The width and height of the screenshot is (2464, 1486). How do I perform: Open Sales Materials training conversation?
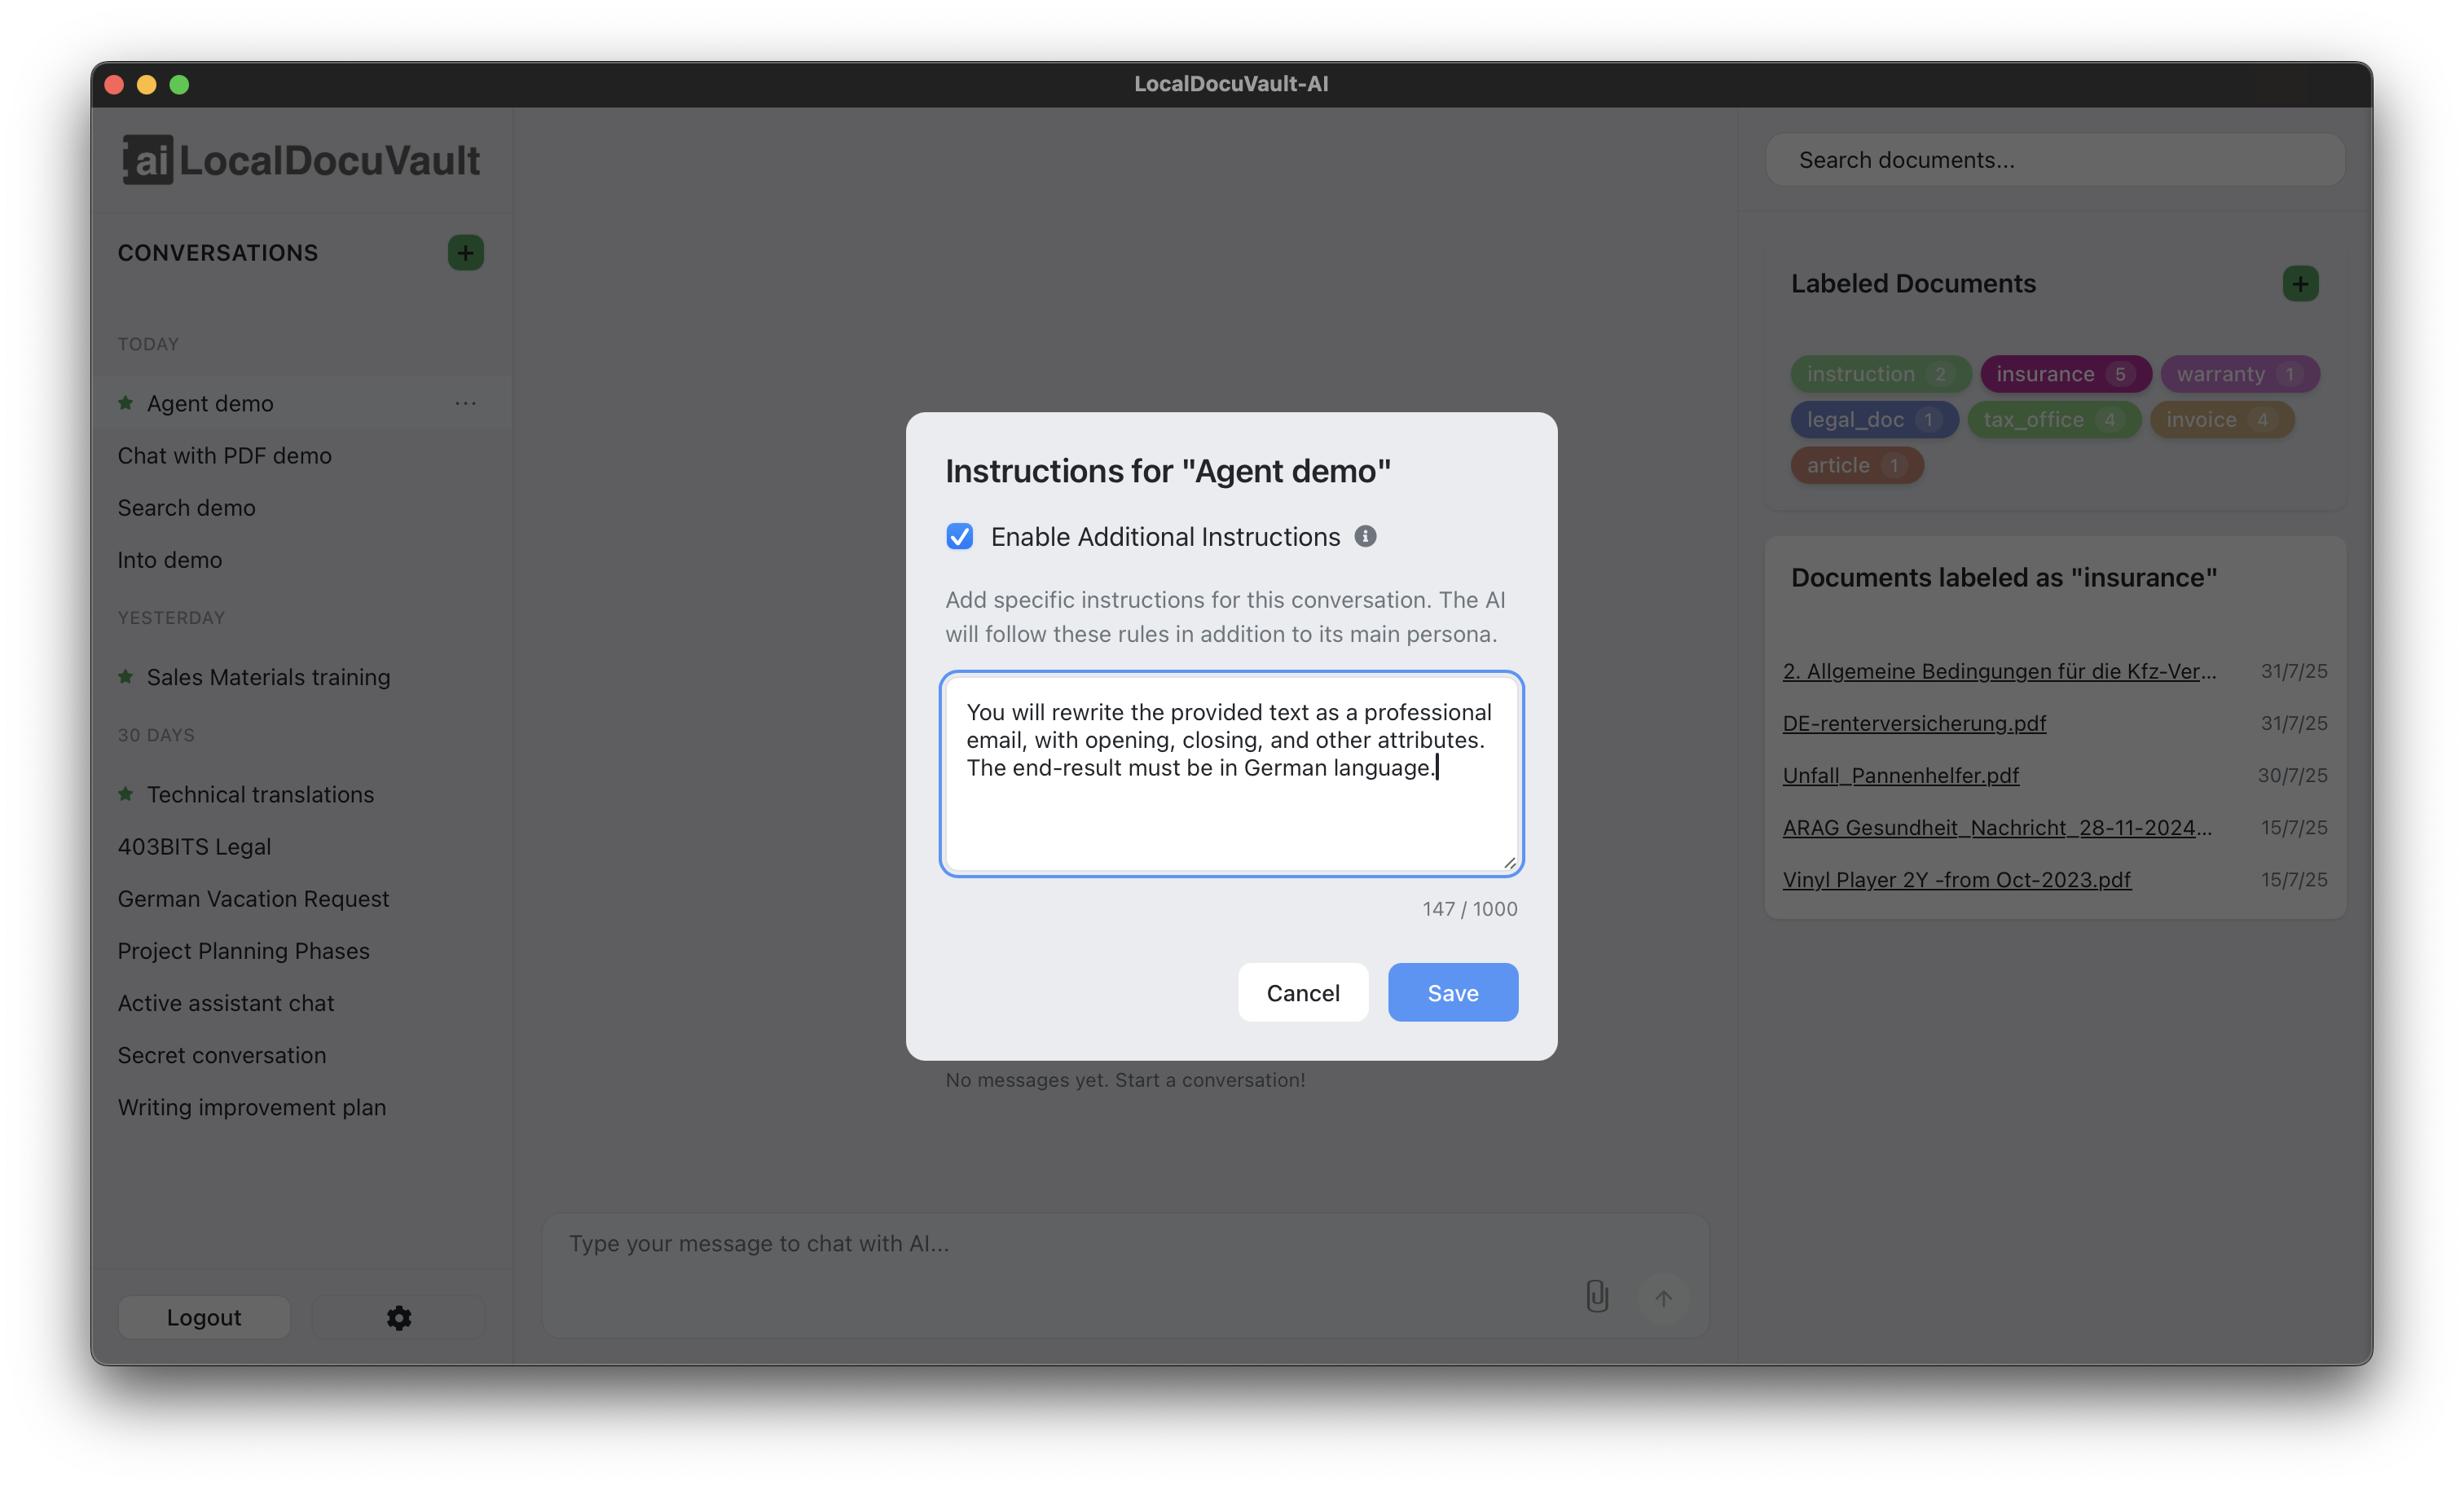tap(301, 677)
